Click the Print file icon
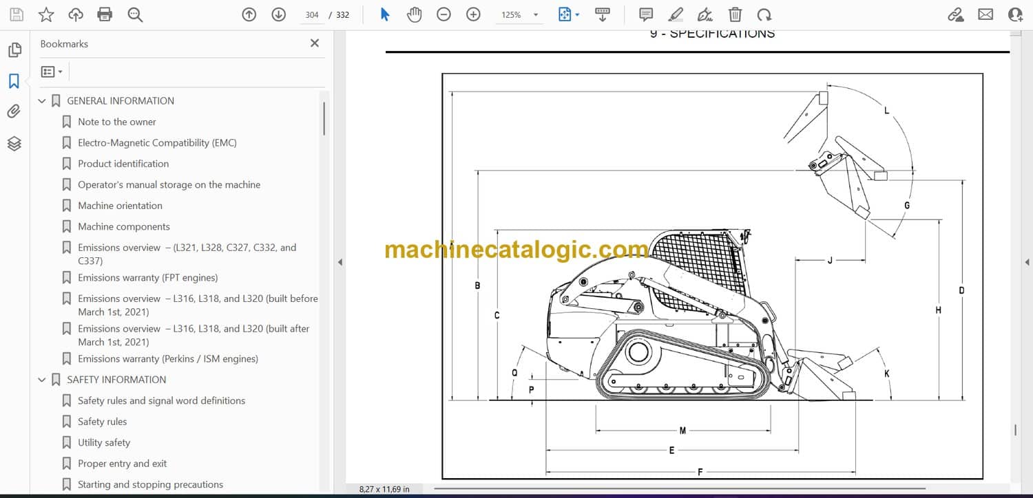 click(105, 14)
